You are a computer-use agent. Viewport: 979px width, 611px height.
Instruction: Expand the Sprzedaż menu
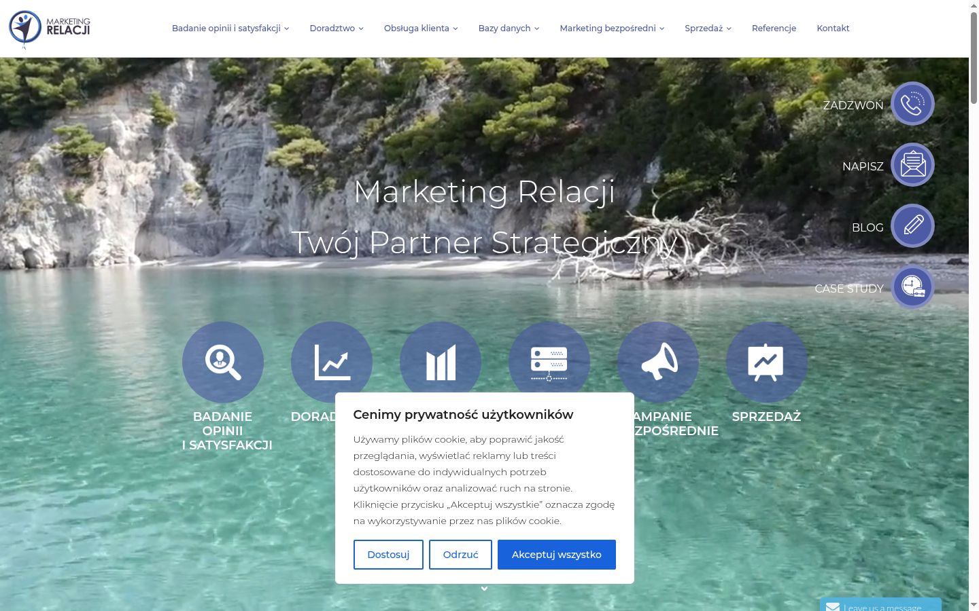tap(708, 29)
